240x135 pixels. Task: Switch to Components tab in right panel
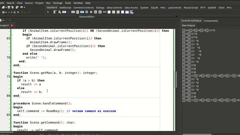tap(211, 21)
